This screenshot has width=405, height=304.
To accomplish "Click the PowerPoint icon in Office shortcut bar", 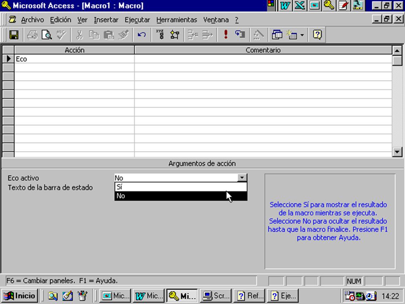I will [x=314, y=5].
